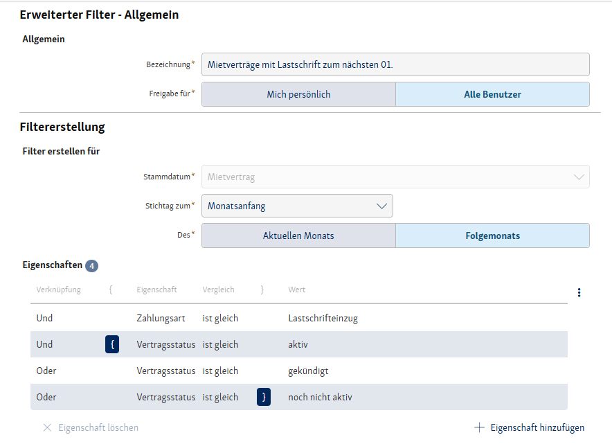The height and width of the screenshot is (444, 612).
Task: Click the X icon next to Eigenschaft löschen
Action: point(47,427)
